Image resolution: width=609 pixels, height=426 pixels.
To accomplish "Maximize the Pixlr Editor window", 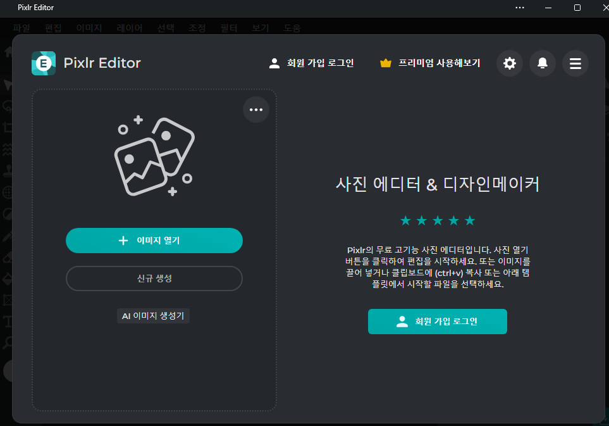I will click(x=577, y=8).
